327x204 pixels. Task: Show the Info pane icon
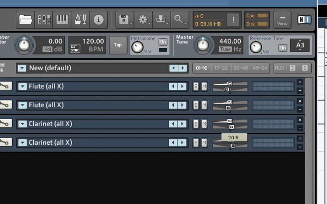click(x=99, y=20)
